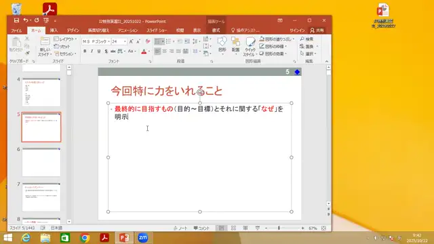Open the Notes (ノート) pane
The height and width of the screenshot is (244, 434).
[180, 228]
